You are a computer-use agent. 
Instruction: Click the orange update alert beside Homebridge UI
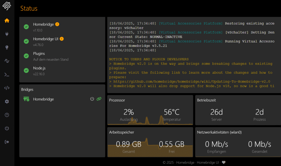pos(62,39)
